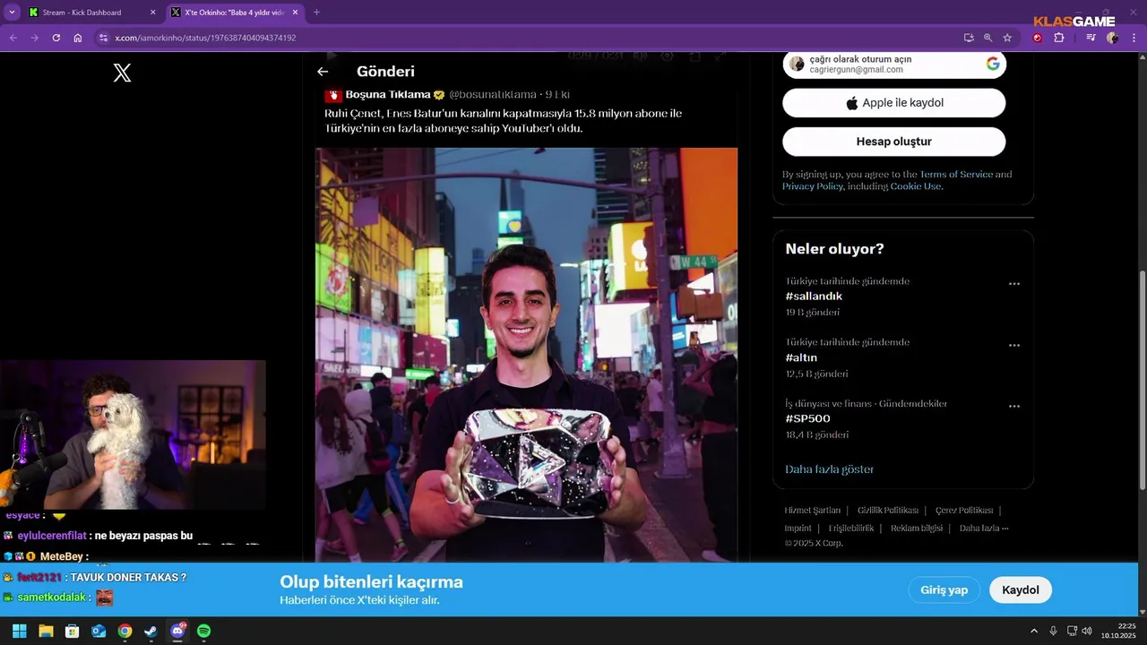Open Microsoft Store from taskbar

coord(73,632)
